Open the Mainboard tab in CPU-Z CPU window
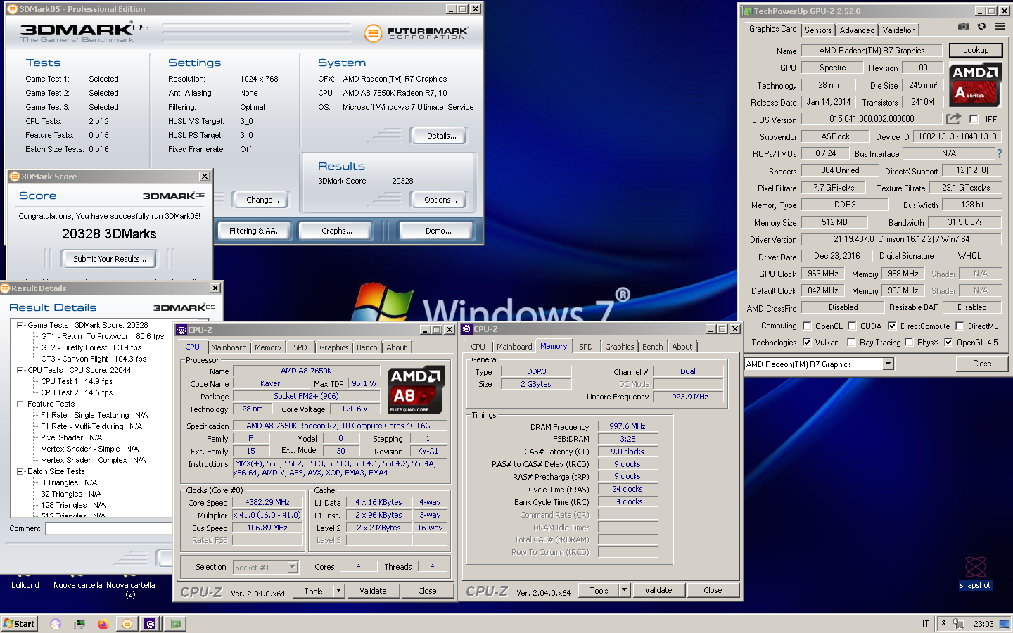This screenshot has width=1013, height=633. [x=229, y=347]
